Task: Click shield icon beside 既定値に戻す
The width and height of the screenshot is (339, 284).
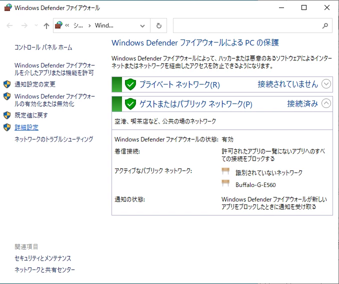Action: (x=7, y=115)
